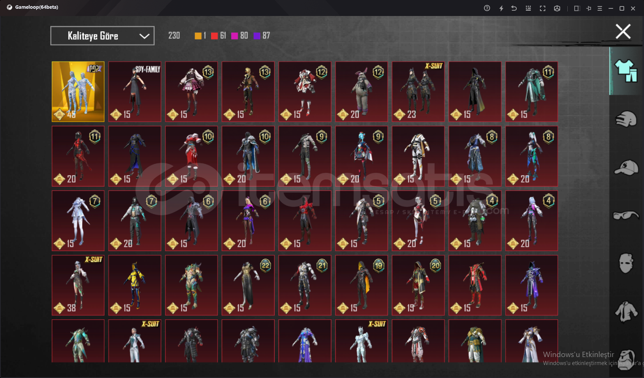Image resolution: width=644 pixels, height=378 pixels.
Task: Click the pink quality filter swatch
Action: [234, 36]
